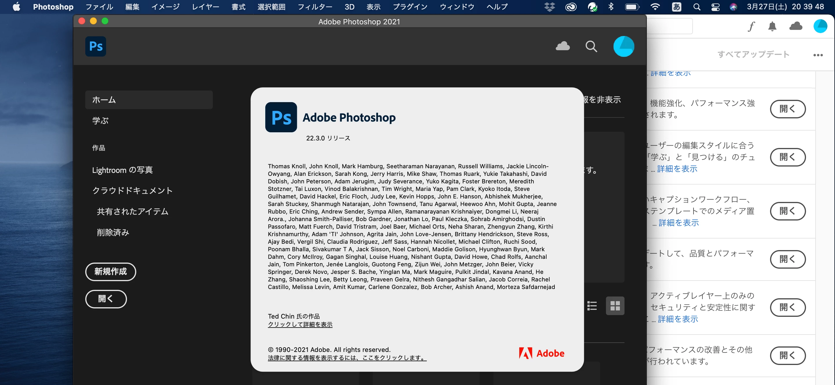Viewport: 835px width, 385px height.
Task: Open クラウドドキュメント in the sidebar
Action: [x=132, y=190]
